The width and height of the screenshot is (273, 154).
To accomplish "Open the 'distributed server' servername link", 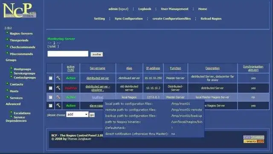I will pyautogui.click(x=98, y=78).
